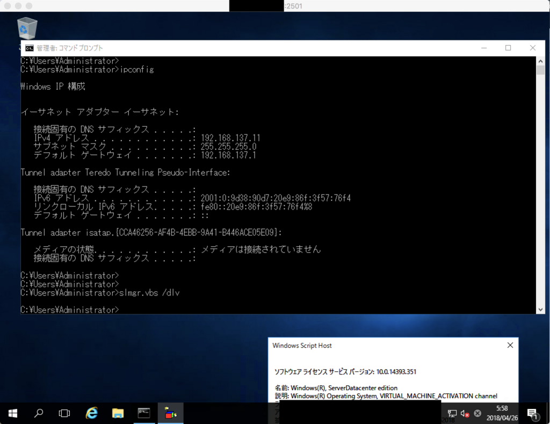Click VIRTUAL_MACHINE_ACTIVATION channel description line
Image resolution: width=550 pixels, height=424 pixels.
[x=386, y=396]
